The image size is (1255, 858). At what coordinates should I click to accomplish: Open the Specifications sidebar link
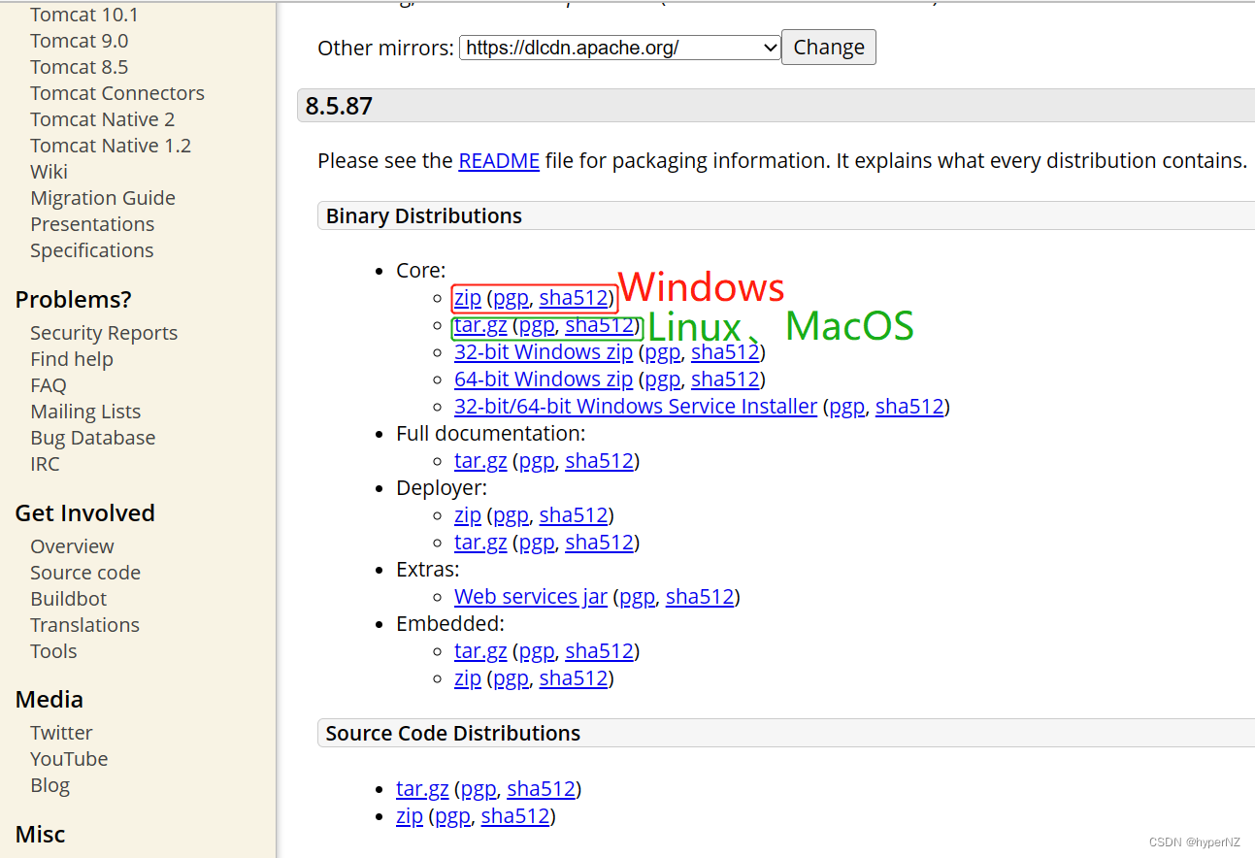click(92, 250)
